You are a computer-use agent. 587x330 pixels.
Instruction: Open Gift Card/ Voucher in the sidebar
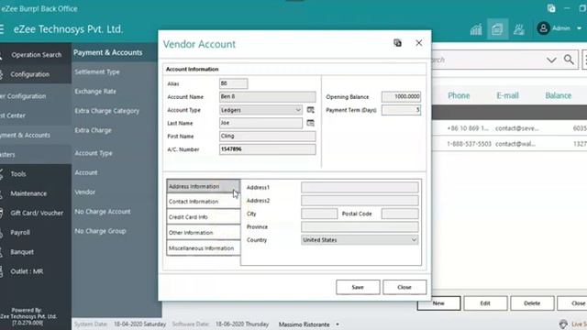[36, 213]
